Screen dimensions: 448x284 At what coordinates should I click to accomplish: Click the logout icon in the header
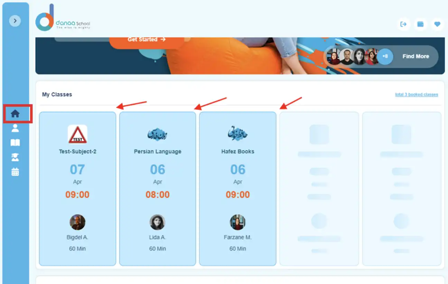click(x=403, y=24)
